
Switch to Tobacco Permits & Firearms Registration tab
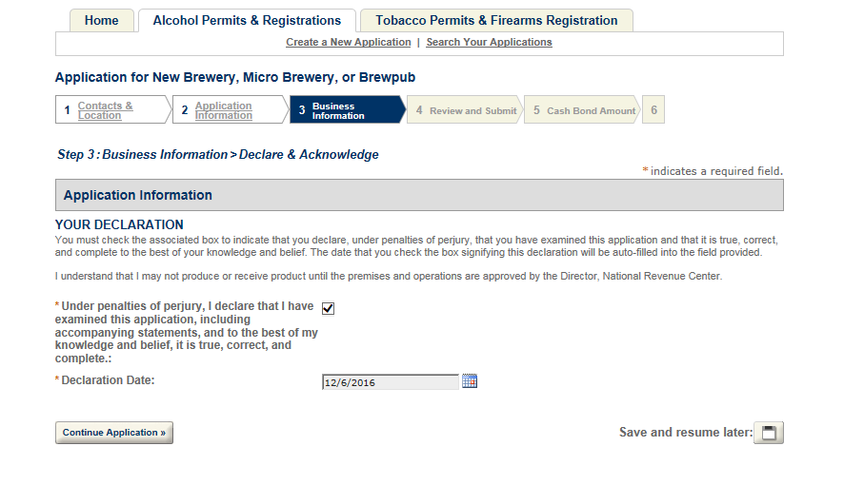tap(496, 20)
